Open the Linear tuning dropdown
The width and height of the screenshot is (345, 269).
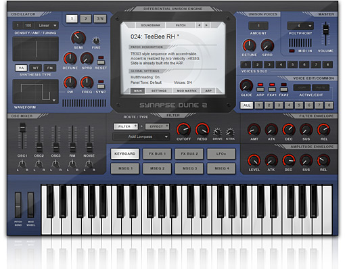47,26
